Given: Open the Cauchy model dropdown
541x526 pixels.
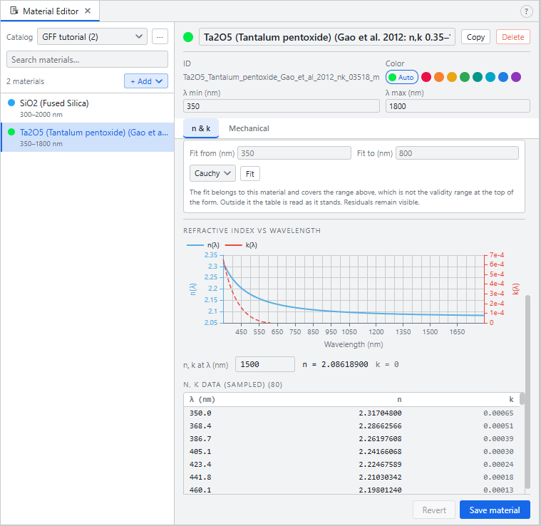Looking at the screenshot, I should [212, 173].
